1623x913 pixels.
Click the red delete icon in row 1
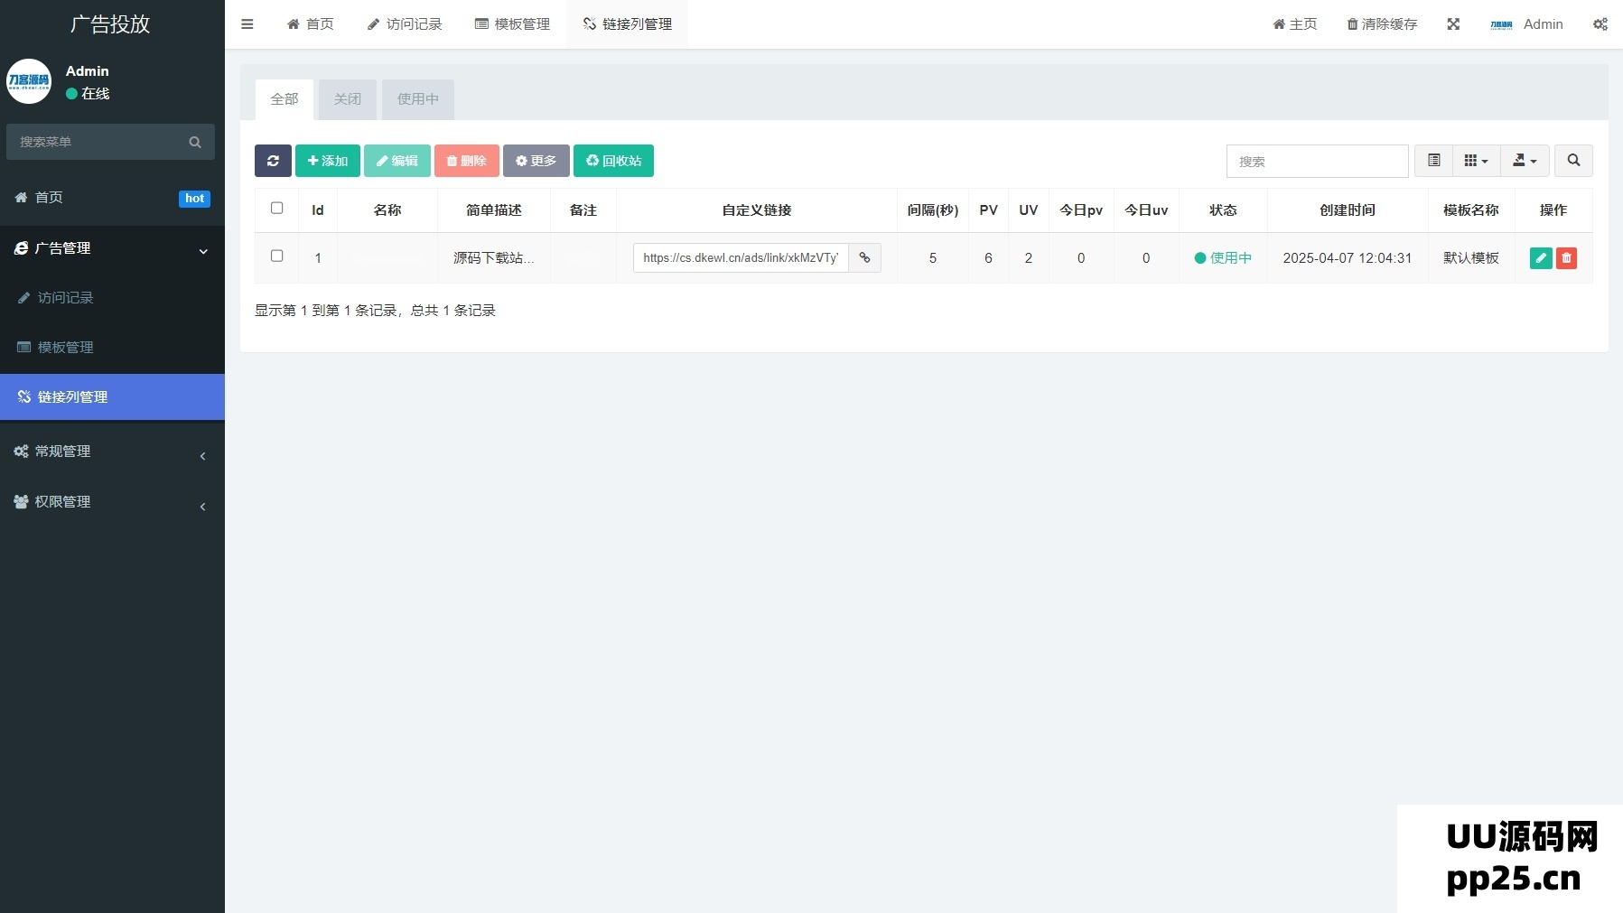pyautogui.click(x=1567, y=258)
